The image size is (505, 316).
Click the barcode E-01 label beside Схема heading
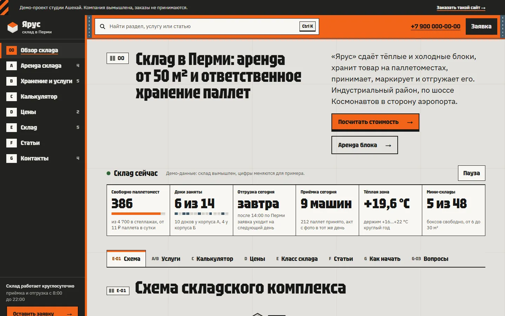tap(118, 291)
